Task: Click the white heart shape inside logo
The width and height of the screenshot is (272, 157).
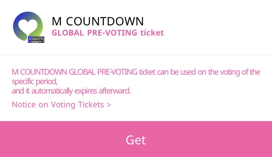Action: pos(28,25)
